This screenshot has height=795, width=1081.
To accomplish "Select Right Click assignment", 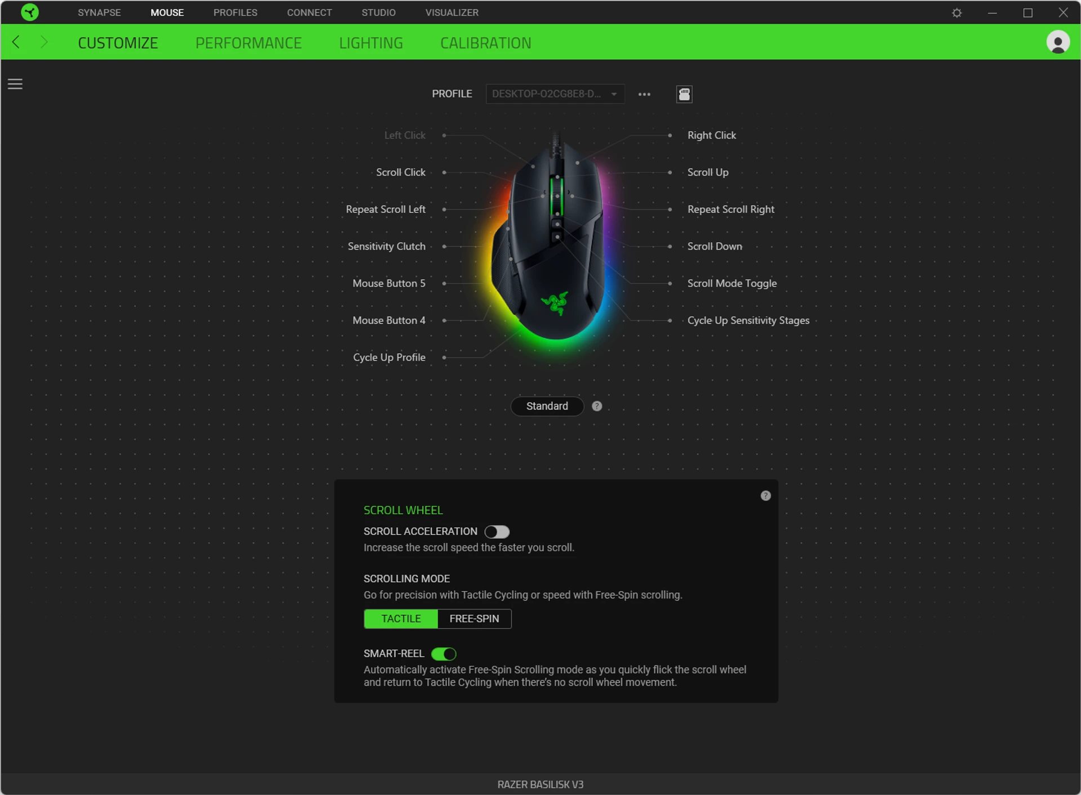I will (x=712, y=135).
